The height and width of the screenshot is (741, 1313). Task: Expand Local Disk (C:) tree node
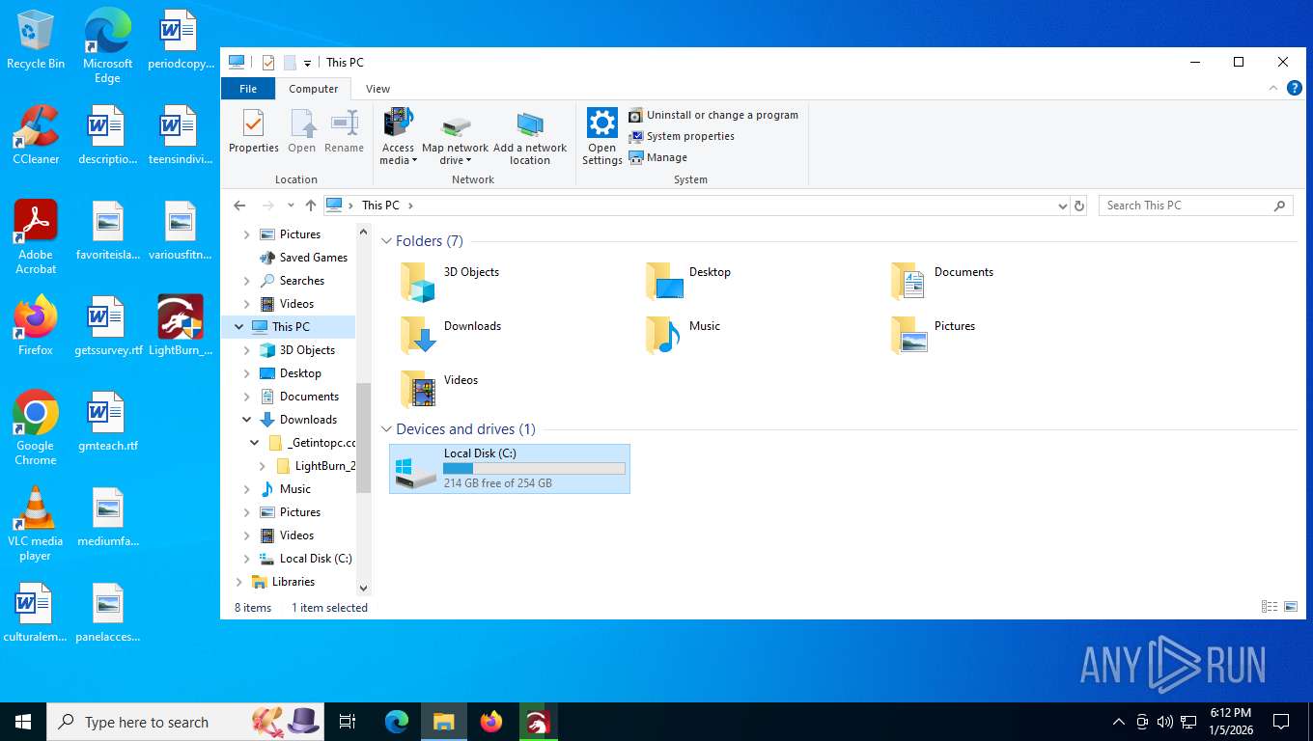pyautogui.click(x=246, y=559)
